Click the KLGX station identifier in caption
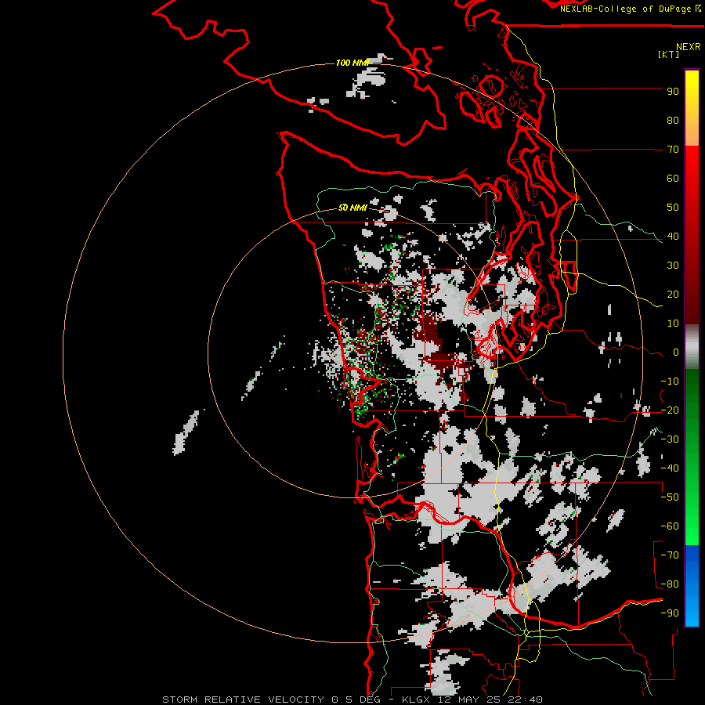 [x=416, y=700]
